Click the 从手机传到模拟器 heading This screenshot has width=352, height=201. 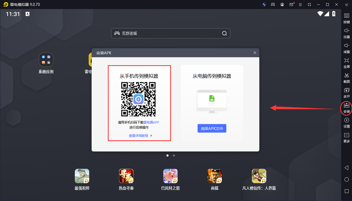point(139,76)
